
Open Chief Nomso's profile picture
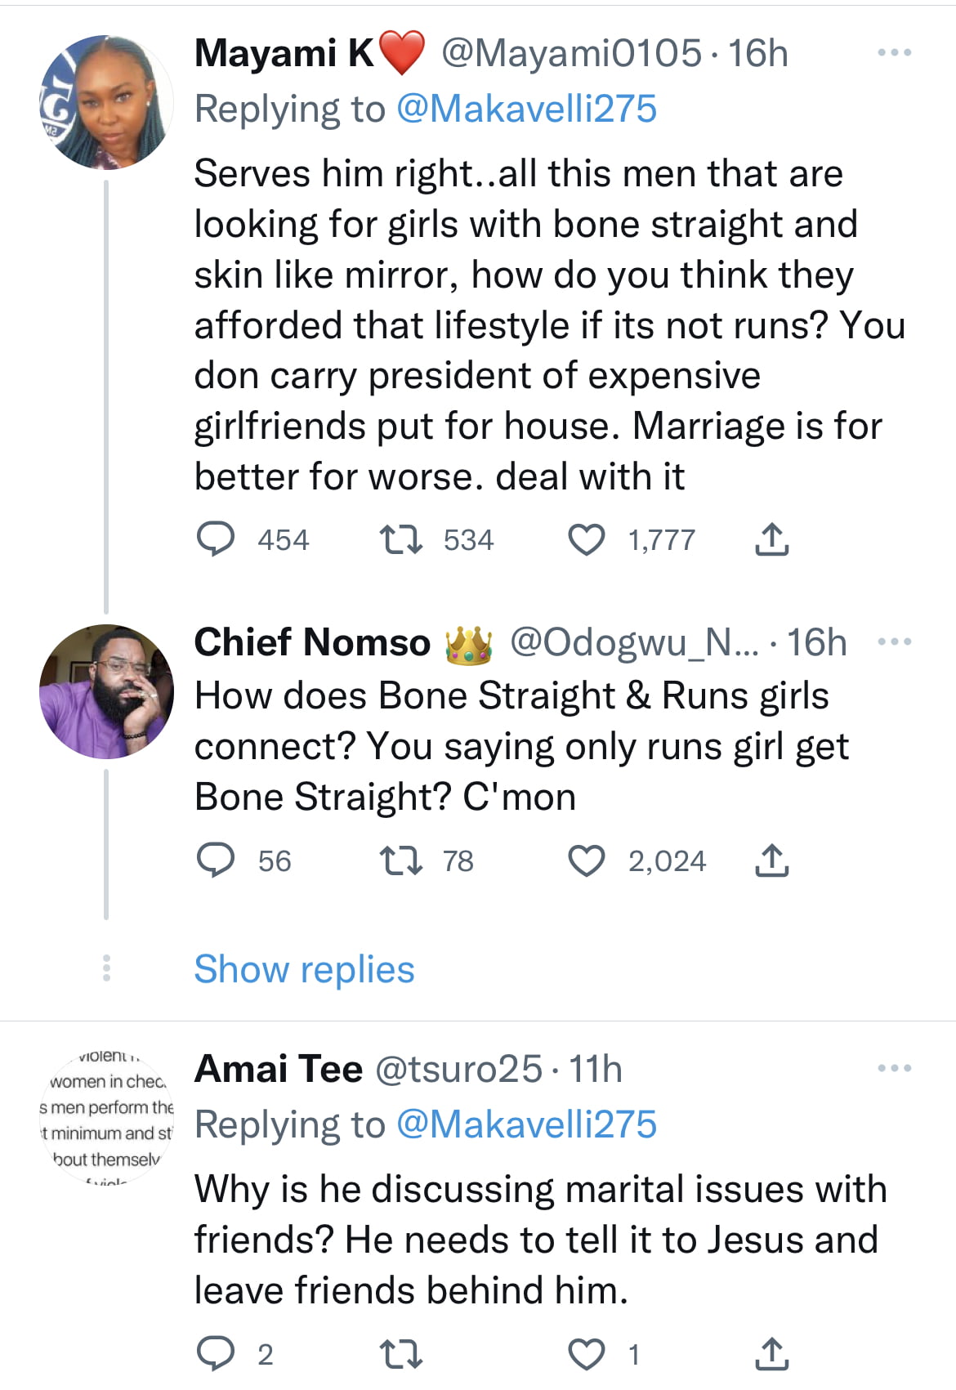pyautogui.click(x=106, y=691)
